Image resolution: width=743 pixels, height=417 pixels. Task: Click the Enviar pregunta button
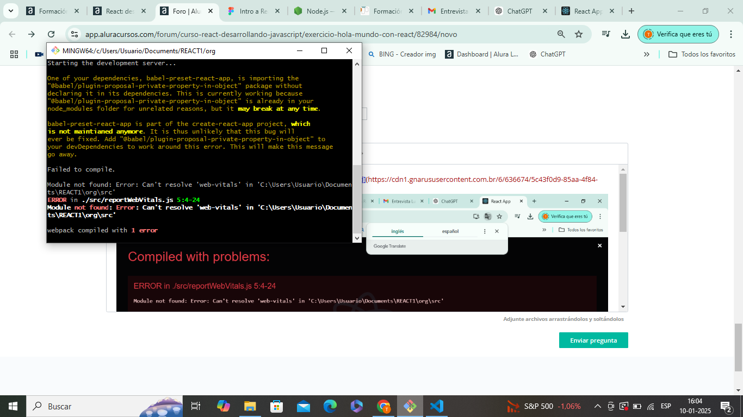pos(593,340)
